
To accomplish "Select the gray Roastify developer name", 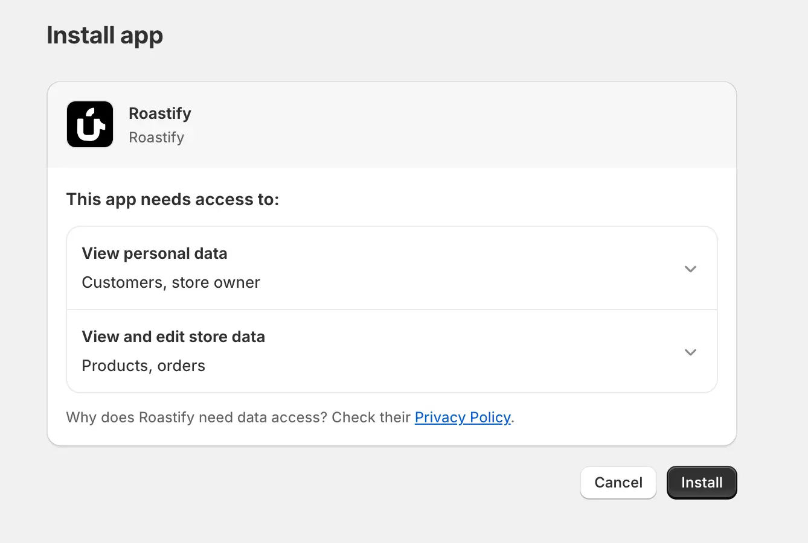I will pos(156,138).
